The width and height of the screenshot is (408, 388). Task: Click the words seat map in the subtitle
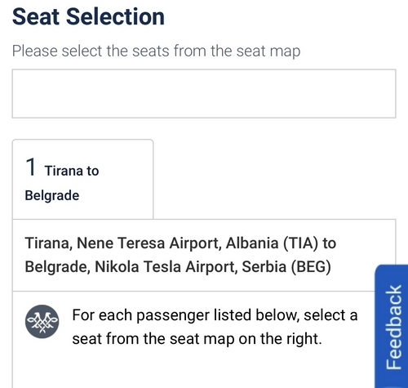pos(268,51)
